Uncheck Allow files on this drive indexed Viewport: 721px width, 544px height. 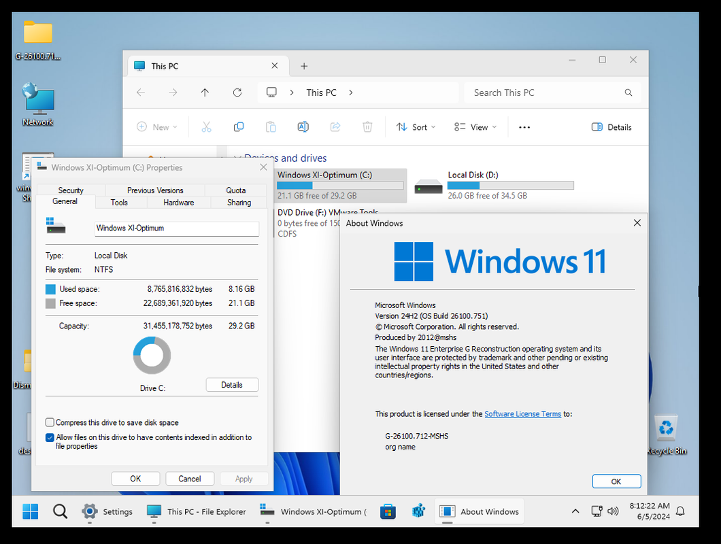point(50,437)
